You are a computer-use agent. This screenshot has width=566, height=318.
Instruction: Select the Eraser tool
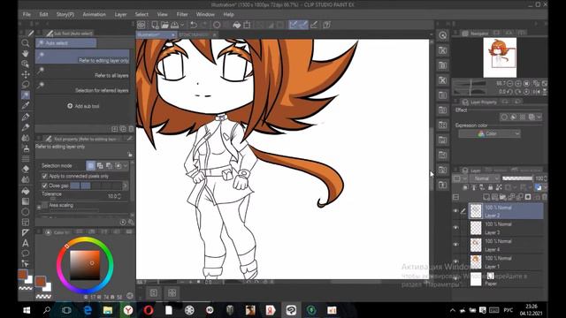coord(26,169)
